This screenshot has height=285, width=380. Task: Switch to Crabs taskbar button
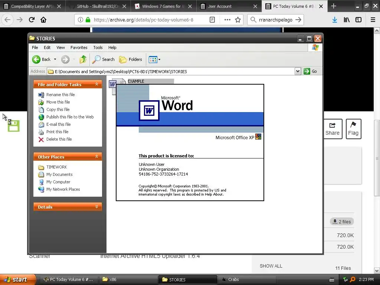point(247,279)
